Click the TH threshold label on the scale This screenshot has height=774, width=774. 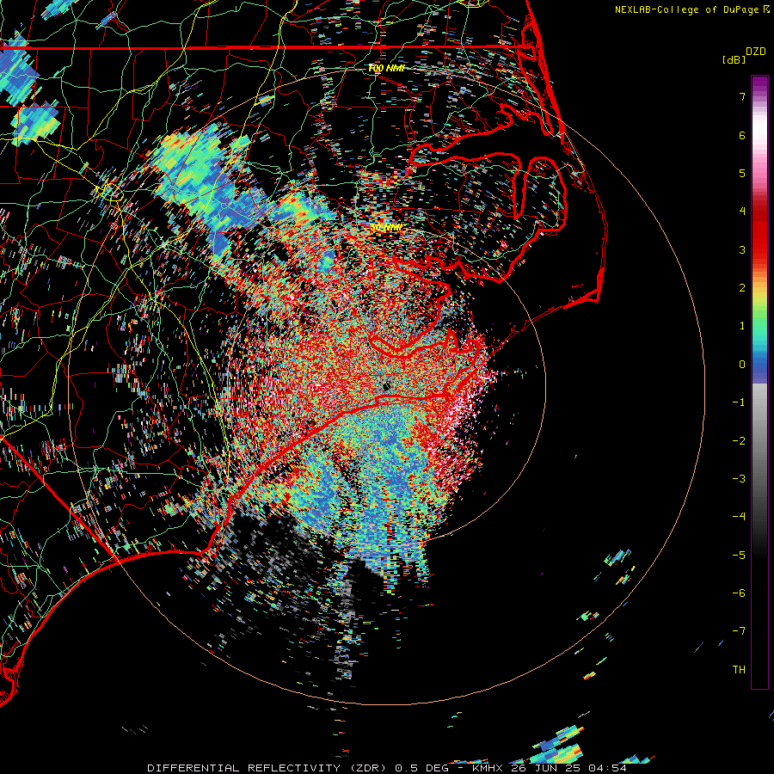pyautogui.click(x=739, y=670)
